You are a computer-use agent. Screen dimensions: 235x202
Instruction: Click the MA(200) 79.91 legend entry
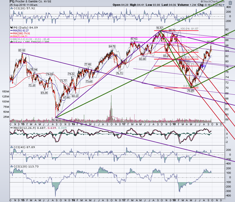pyautogui.click(x=21, y=33)
